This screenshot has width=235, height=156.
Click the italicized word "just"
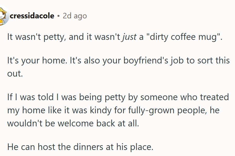(x=129, y=37)
